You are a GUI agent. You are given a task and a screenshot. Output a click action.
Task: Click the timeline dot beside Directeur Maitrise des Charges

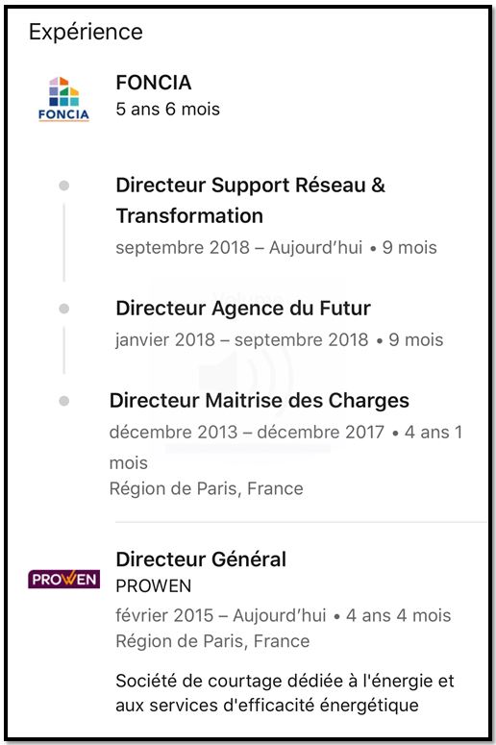click(x=64, y=401)
